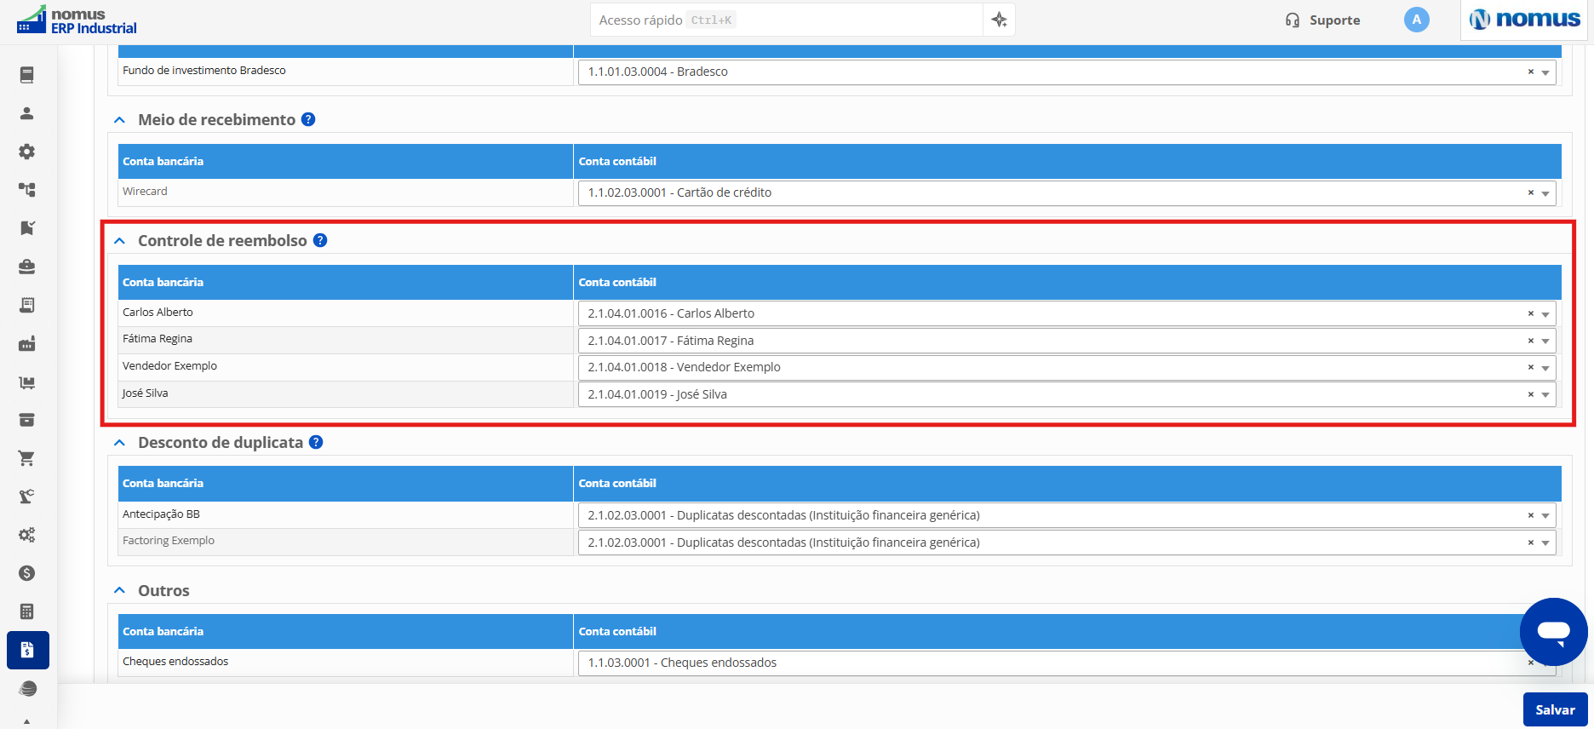
Task: Click the small up arrow below the sidebar icons
Action: pos(27,721)
